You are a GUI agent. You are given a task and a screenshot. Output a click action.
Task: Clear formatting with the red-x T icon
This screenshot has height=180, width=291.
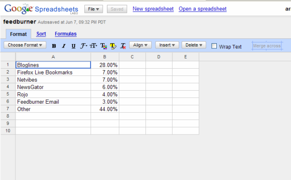123,46
